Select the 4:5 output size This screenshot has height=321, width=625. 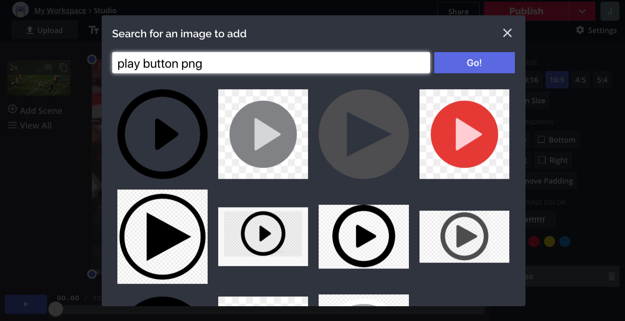pos(581,80)
